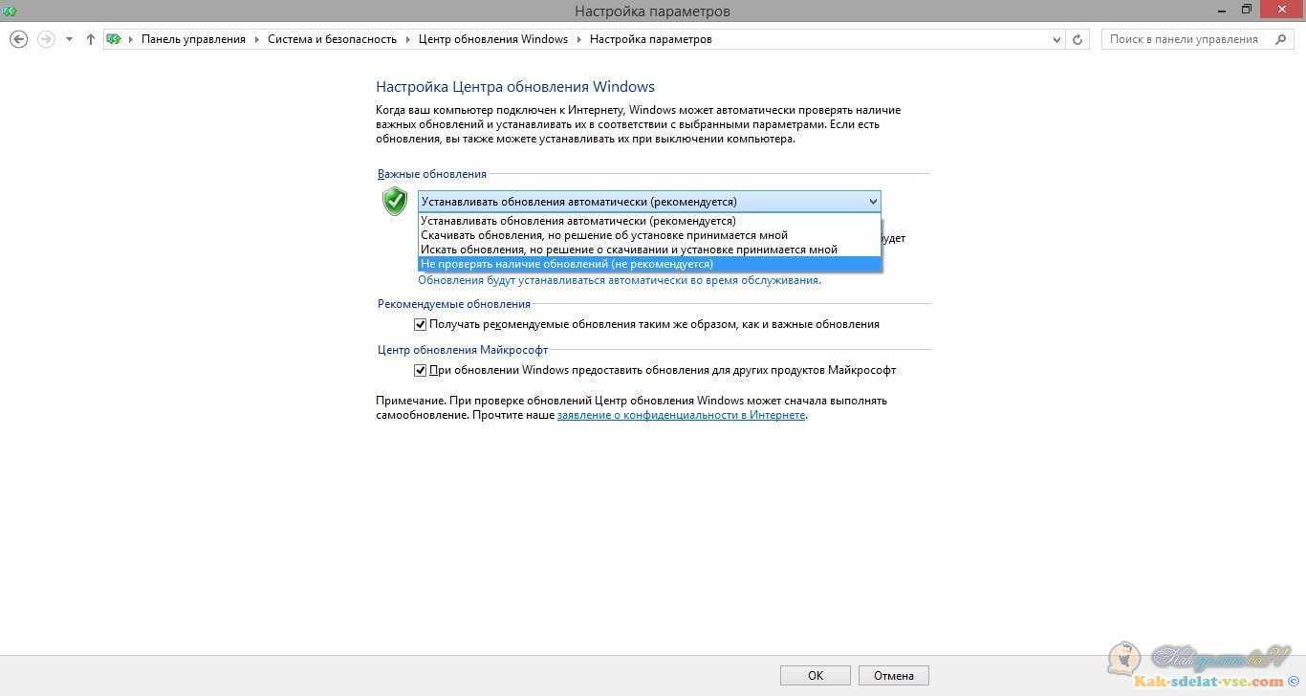This screenshot has width=1306, height=696.
Task: Click the 'Рекомендуемые обновления' section label
Action: pyautogui.click(x=454, y=304)
